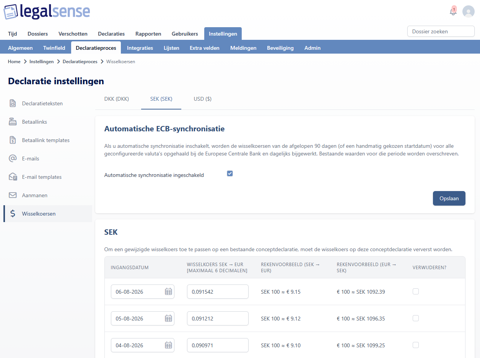480x358 pixels.
Task: Switch to the Meldingen settings tab
Action: (243, 48)
